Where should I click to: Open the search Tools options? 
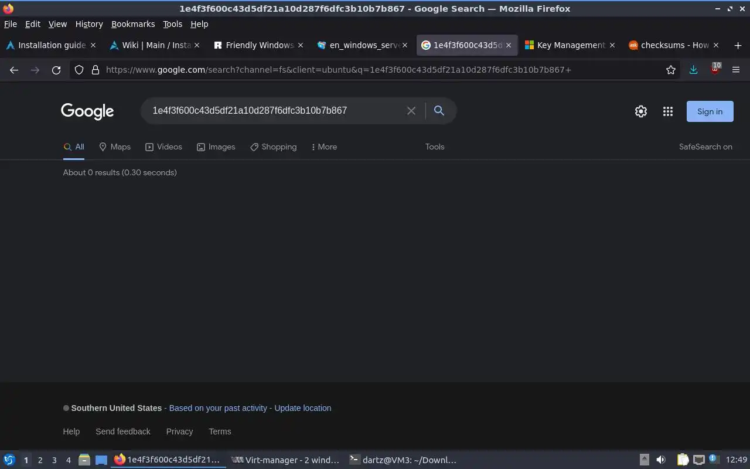(x=435, y=147)
